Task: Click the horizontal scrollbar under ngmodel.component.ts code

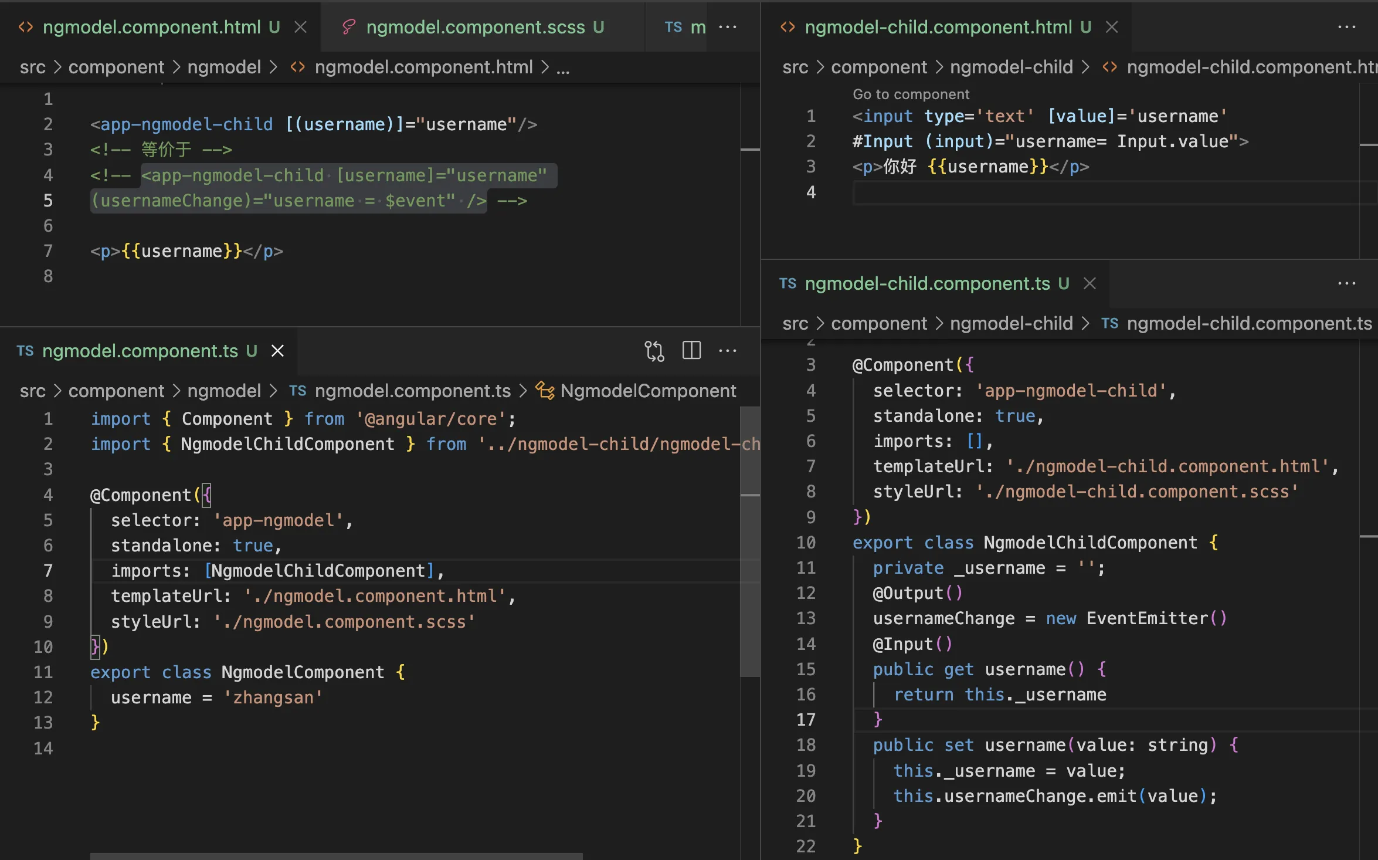Action: coord(336,856)
